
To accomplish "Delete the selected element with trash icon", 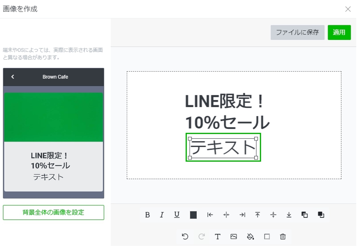I will click(x=283, y=237).
